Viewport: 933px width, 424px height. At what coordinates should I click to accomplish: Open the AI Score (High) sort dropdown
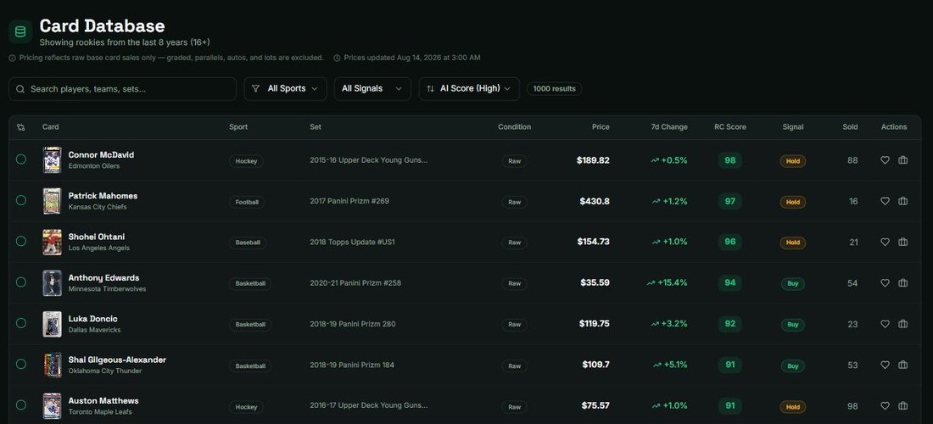coord(469,88)
